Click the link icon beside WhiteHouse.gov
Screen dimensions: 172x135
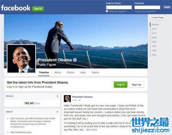click(8, 132)
